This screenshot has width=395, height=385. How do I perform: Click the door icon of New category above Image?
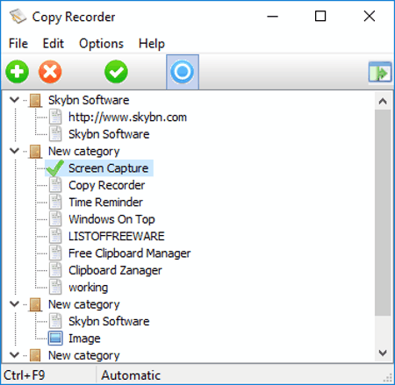coord(35,304)
